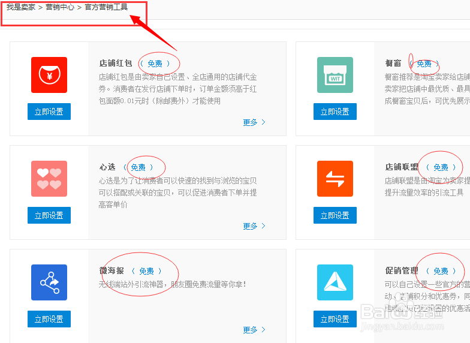Click 免费 label next to 心选
This screenshot has width=470, height=343.
pos(138,167)
